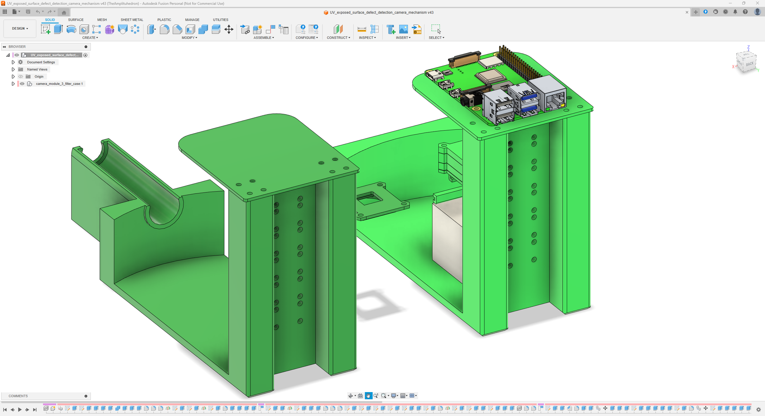Toggle the Pan hand tool
The width and height of the screenshot is (765, 416).
tap(368, 396)
